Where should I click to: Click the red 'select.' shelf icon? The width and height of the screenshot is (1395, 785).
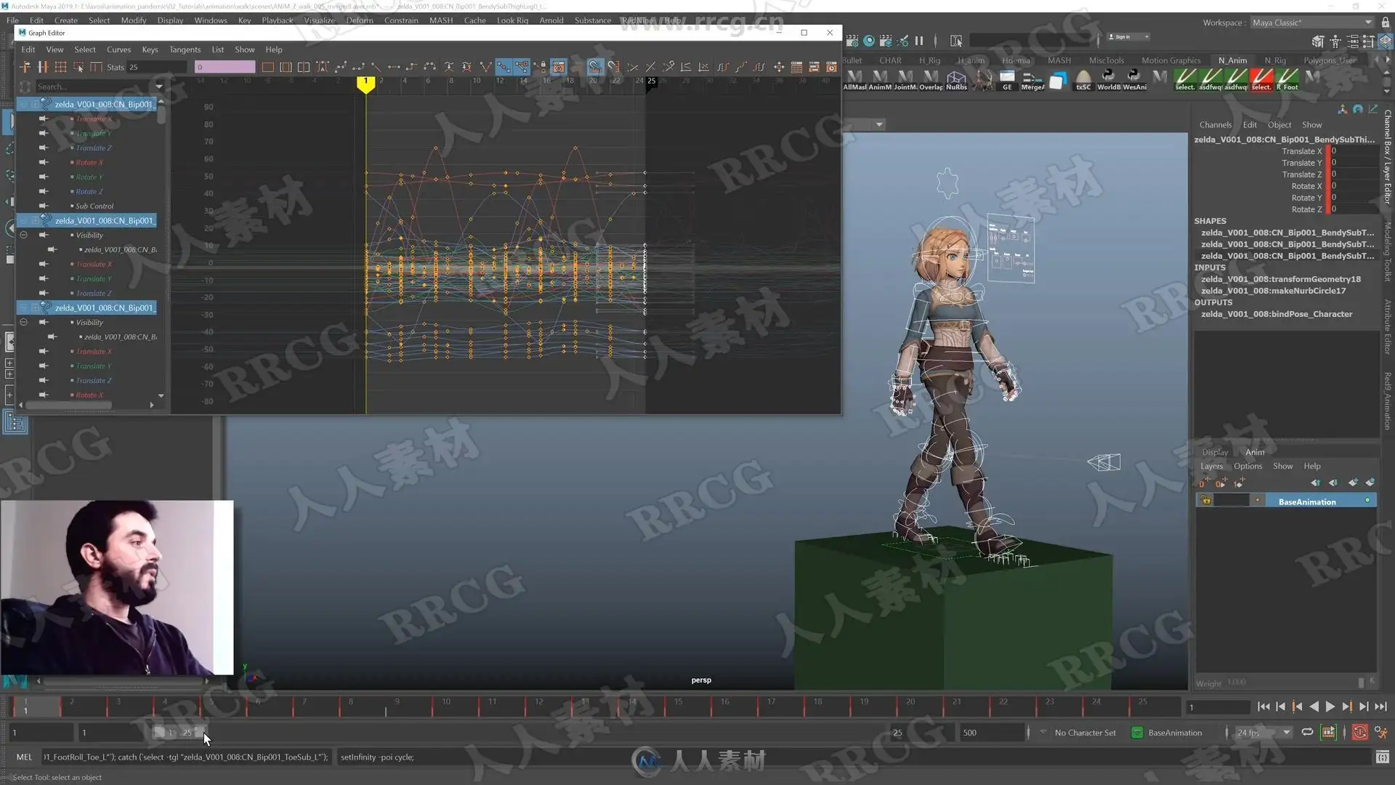(x=1261, y=79)
